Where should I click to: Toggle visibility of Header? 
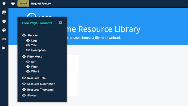coord(24,35)
